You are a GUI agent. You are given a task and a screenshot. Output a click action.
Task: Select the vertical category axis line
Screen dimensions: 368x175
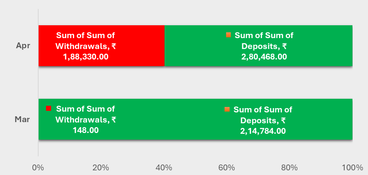38,82
